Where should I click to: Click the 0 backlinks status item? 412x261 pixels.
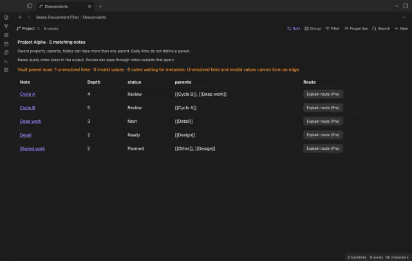click(x=357, y=257)
